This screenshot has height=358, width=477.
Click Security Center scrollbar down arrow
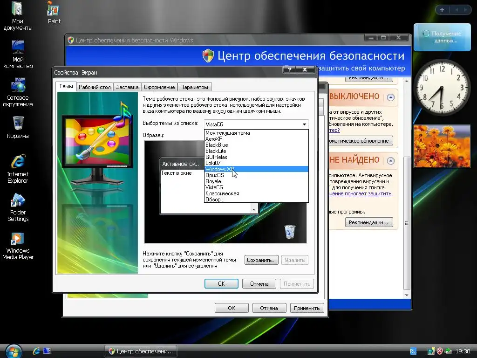[407, 295]
